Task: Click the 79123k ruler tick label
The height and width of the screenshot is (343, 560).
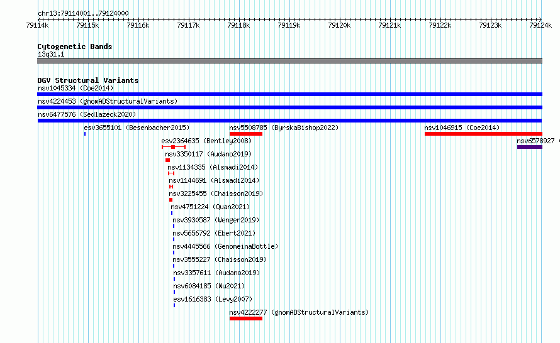Action: pos(490,25)
